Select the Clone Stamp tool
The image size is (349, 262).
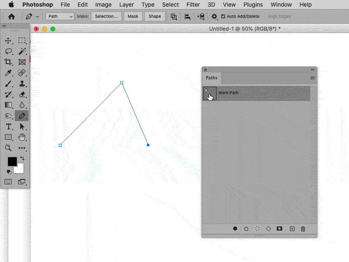click(x=22, y=83)
